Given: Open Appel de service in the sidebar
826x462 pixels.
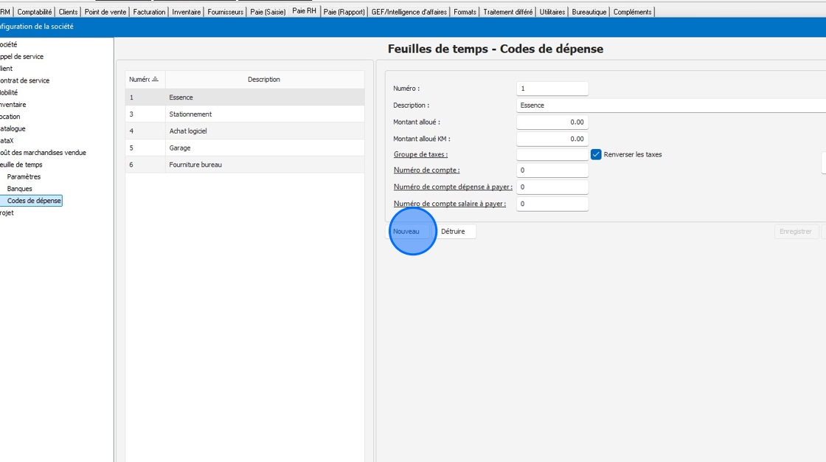Looking at the screenshot, I should (x=21, y=56).
